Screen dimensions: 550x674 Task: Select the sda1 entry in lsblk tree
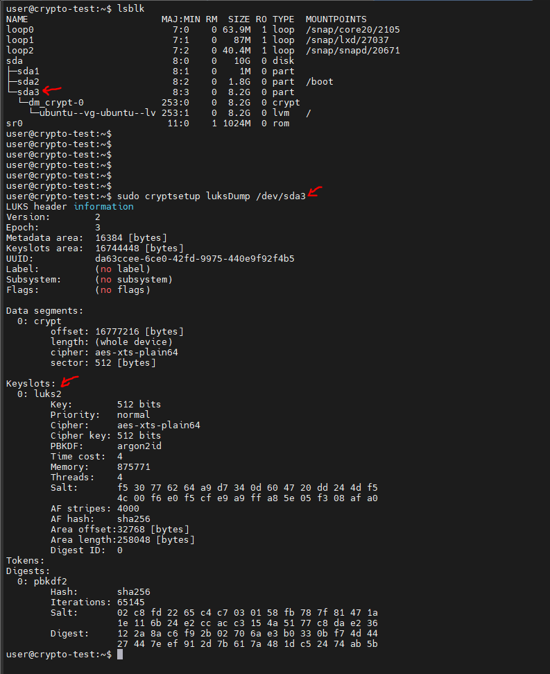tap(28, 71)
